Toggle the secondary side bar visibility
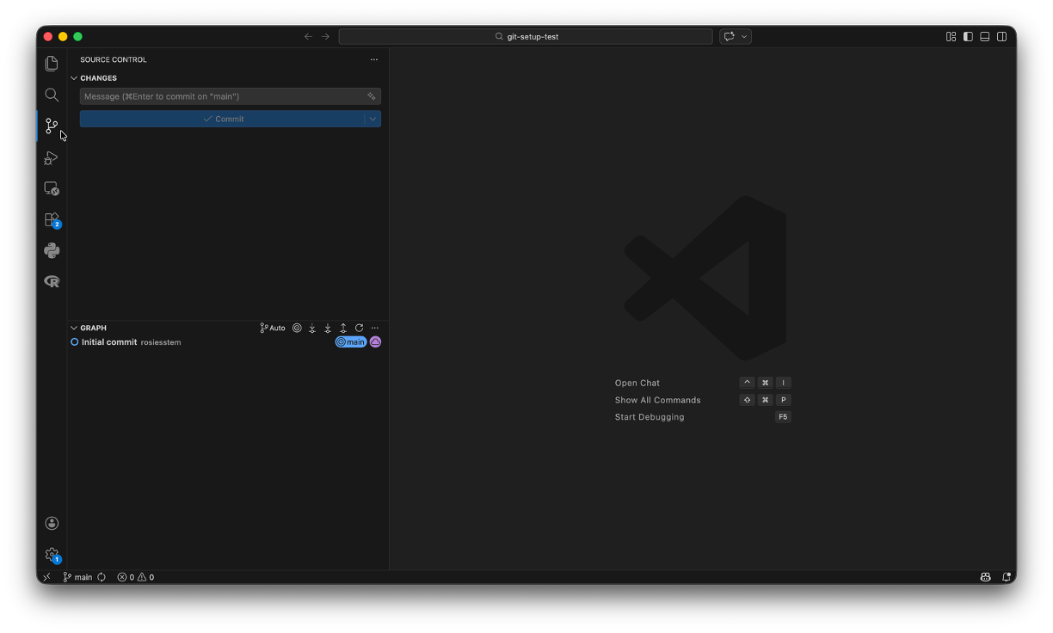 (1002, 36)
